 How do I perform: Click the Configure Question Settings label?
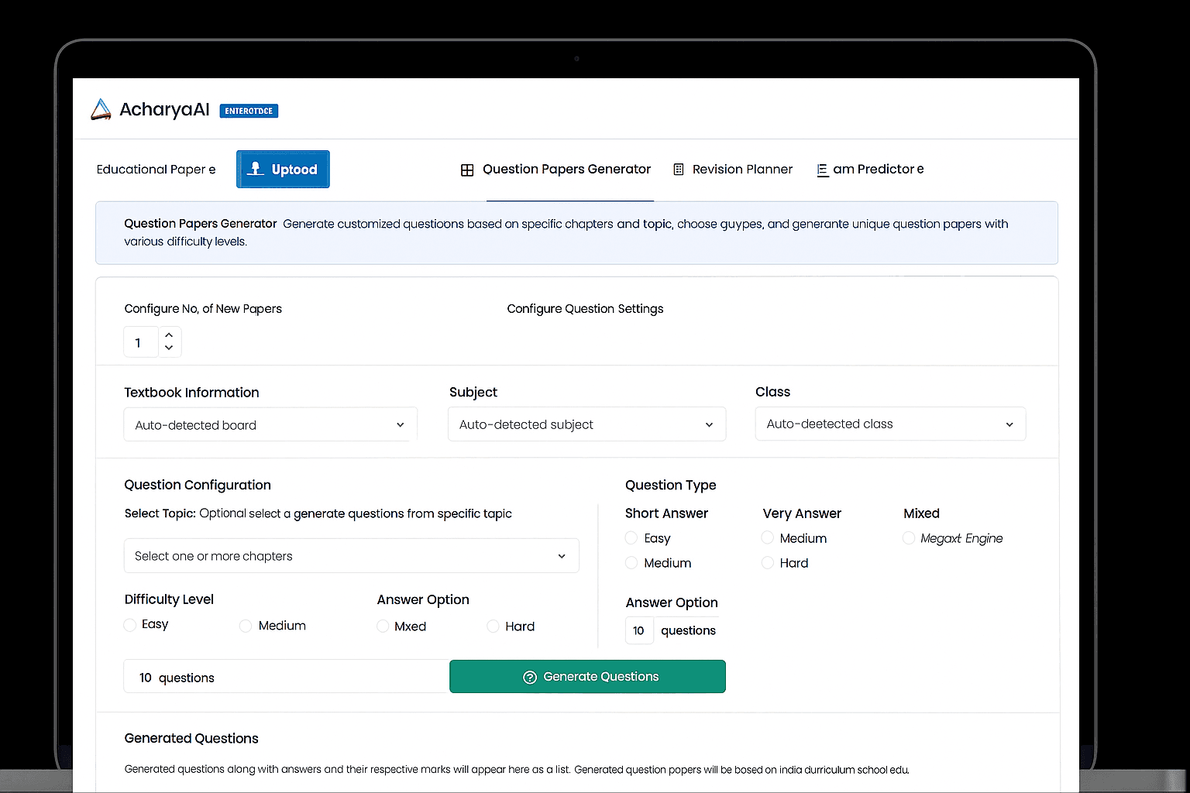[585, 308]
